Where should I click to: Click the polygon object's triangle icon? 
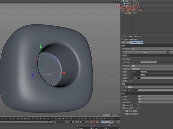pyautogui.click(x=125, y=11)
